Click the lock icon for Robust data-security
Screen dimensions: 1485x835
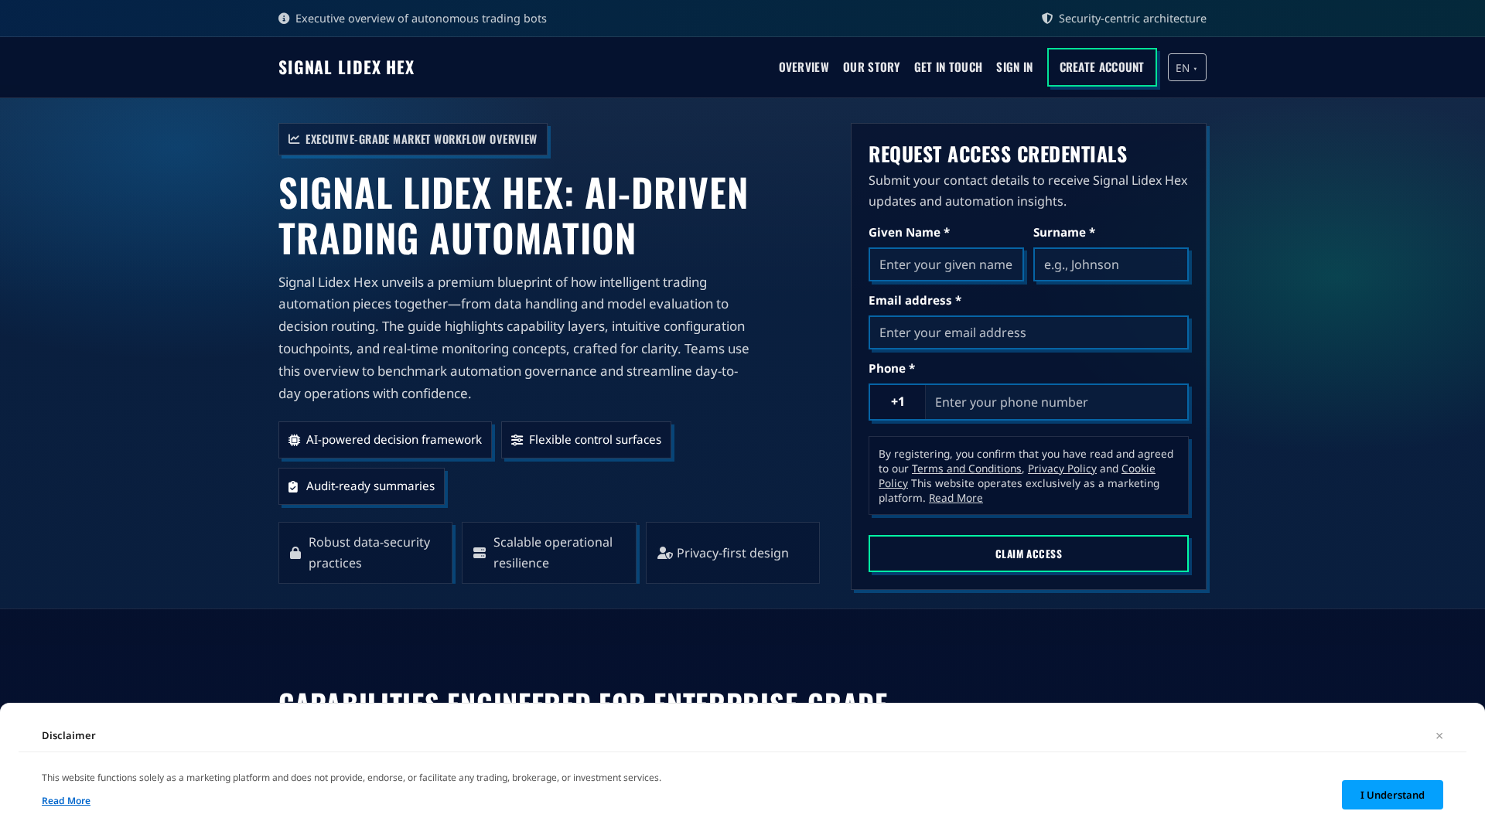point(295,553)
